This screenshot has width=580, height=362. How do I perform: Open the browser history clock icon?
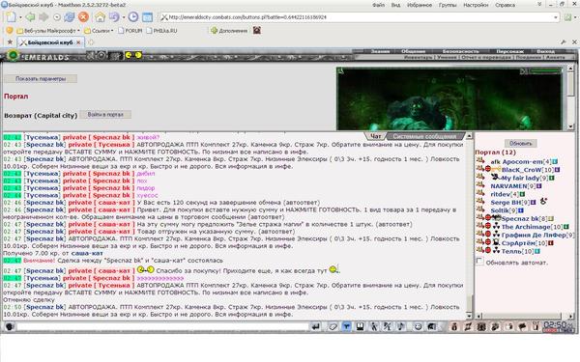click(x=133, y=17)
